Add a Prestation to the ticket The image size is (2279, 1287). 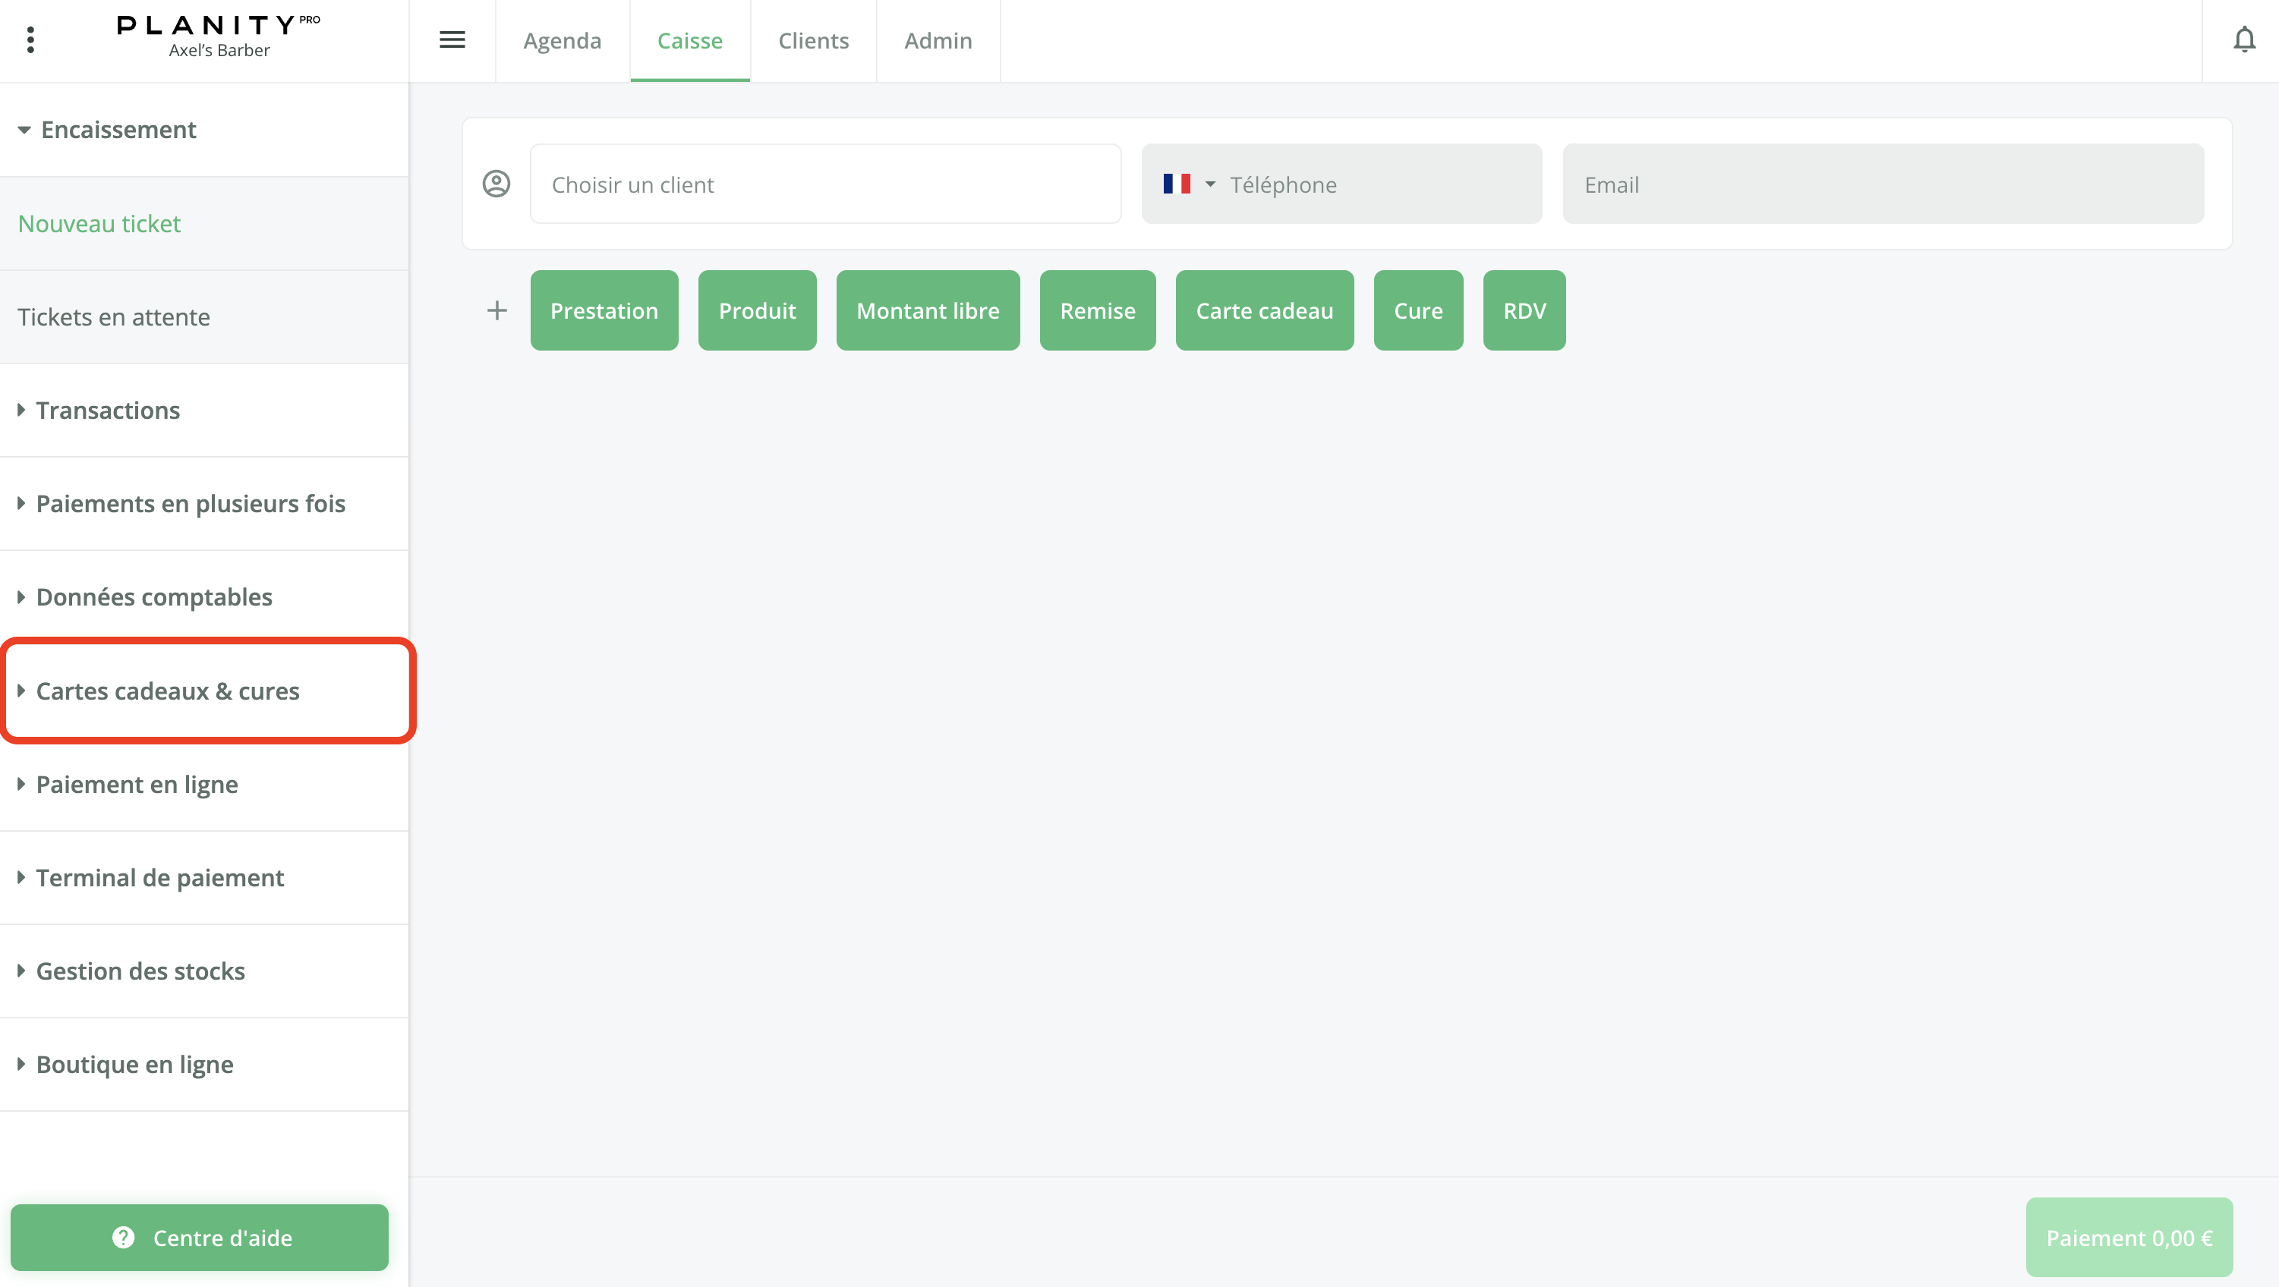pyautogui.click(x=604, y=310)
